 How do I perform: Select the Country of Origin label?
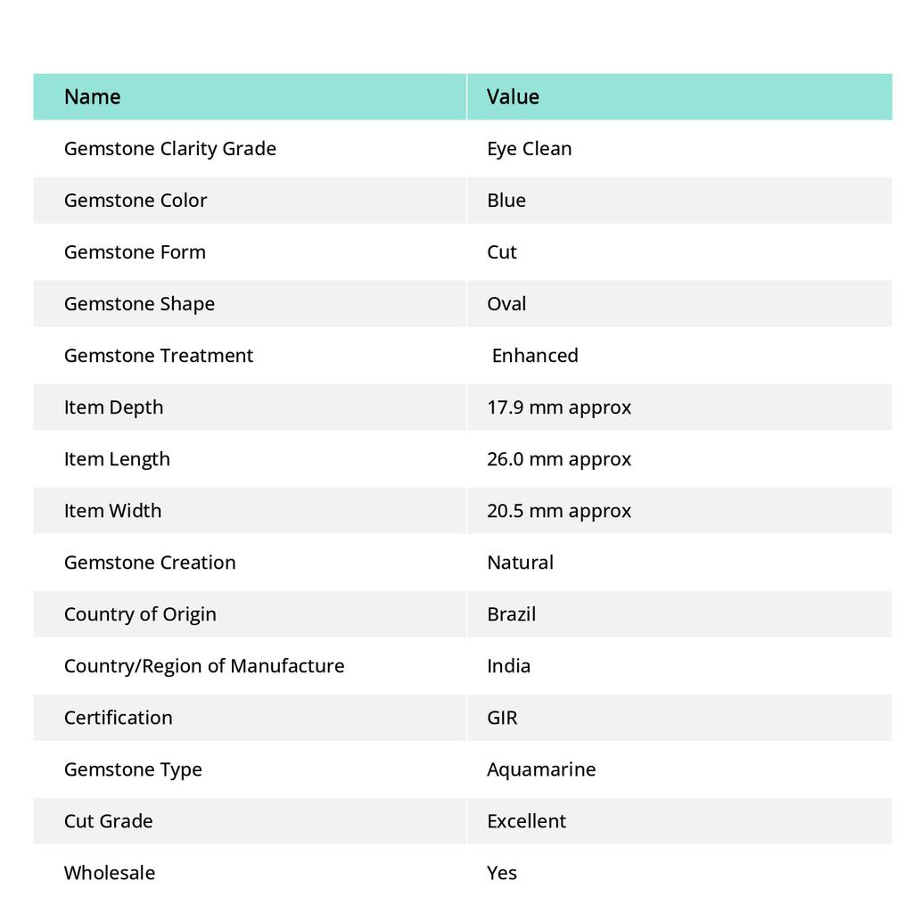click(x=140, y=614)
